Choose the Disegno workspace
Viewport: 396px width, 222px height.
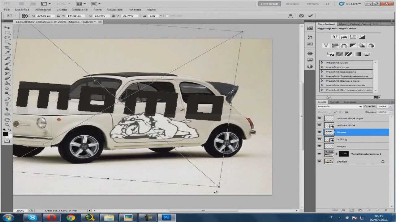tap(292, 4)
